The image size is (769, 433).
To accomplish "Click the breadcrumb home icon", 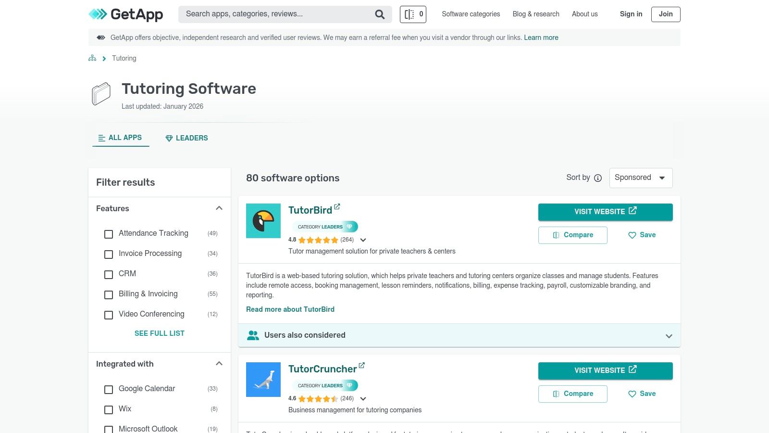I will [92, 58].
